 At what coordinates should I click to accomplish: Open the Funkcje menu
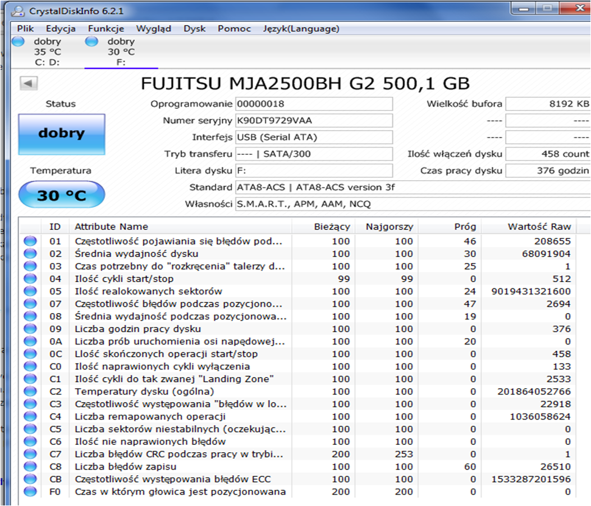[106, 29]
